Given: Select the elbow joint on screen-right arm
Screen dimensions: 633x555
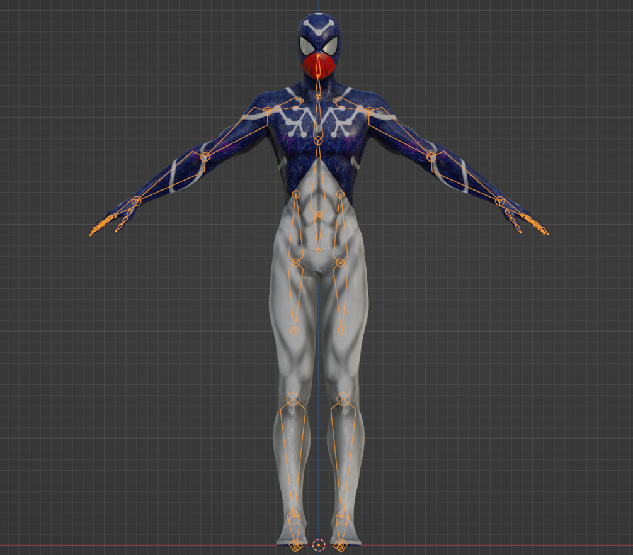Looking at the screenshot, I should point(431,157).
